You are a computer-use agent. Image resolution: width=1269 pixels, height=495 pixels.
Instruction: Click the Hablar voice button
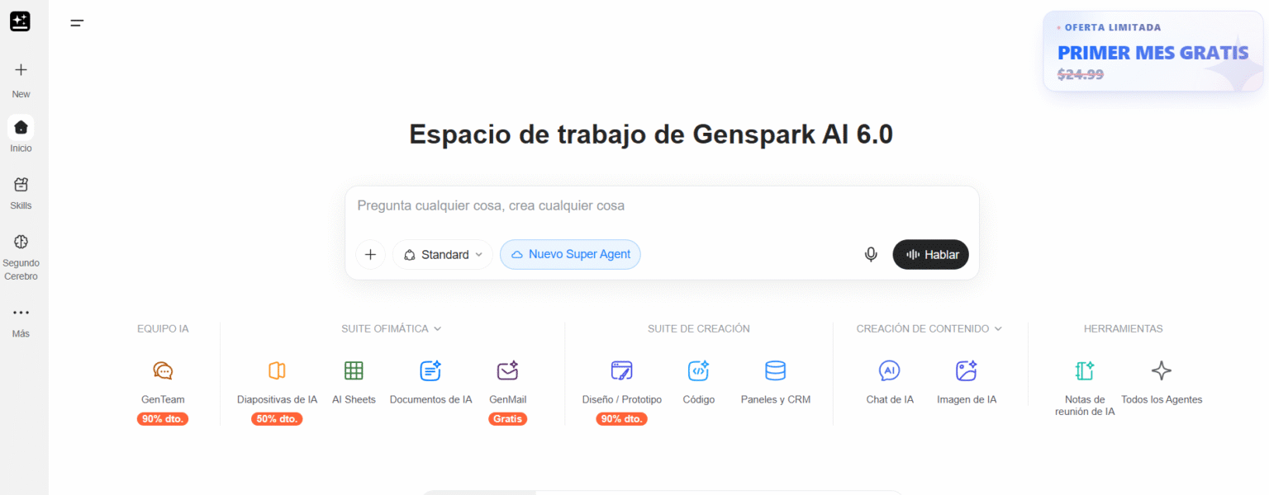click(930, 254)
